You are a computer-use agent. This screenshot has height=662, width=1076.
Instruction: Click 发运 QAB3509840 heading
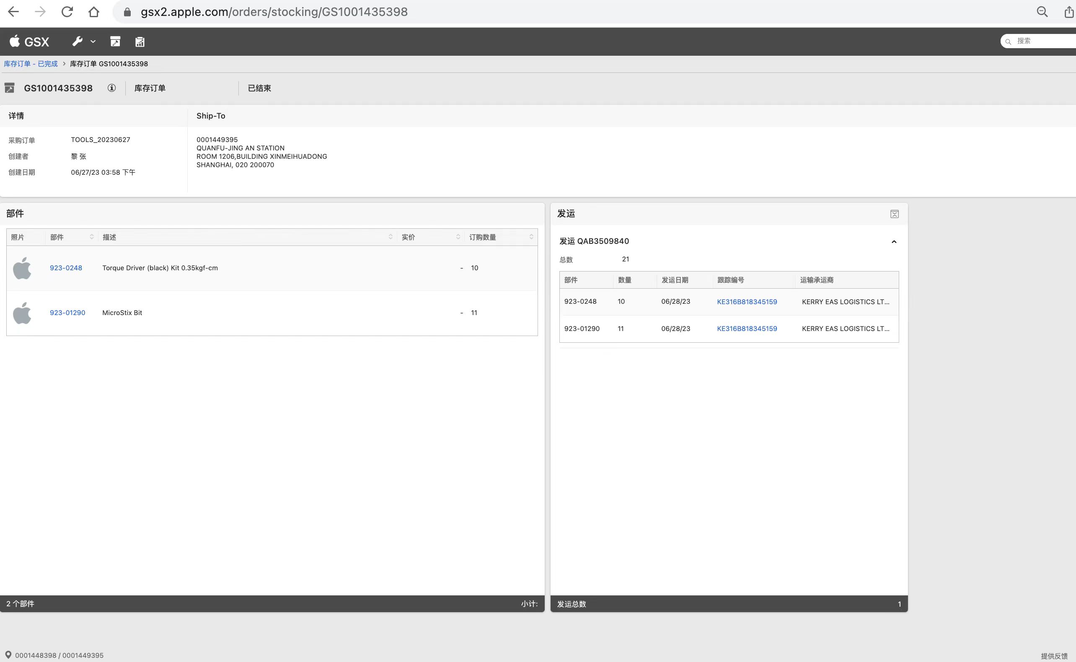coord(594,241)
